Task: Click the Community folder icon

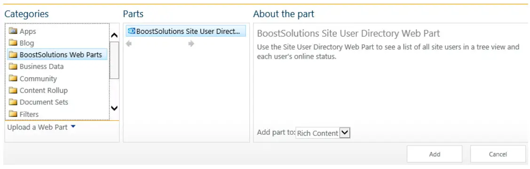Action: [x=13, y=78]
